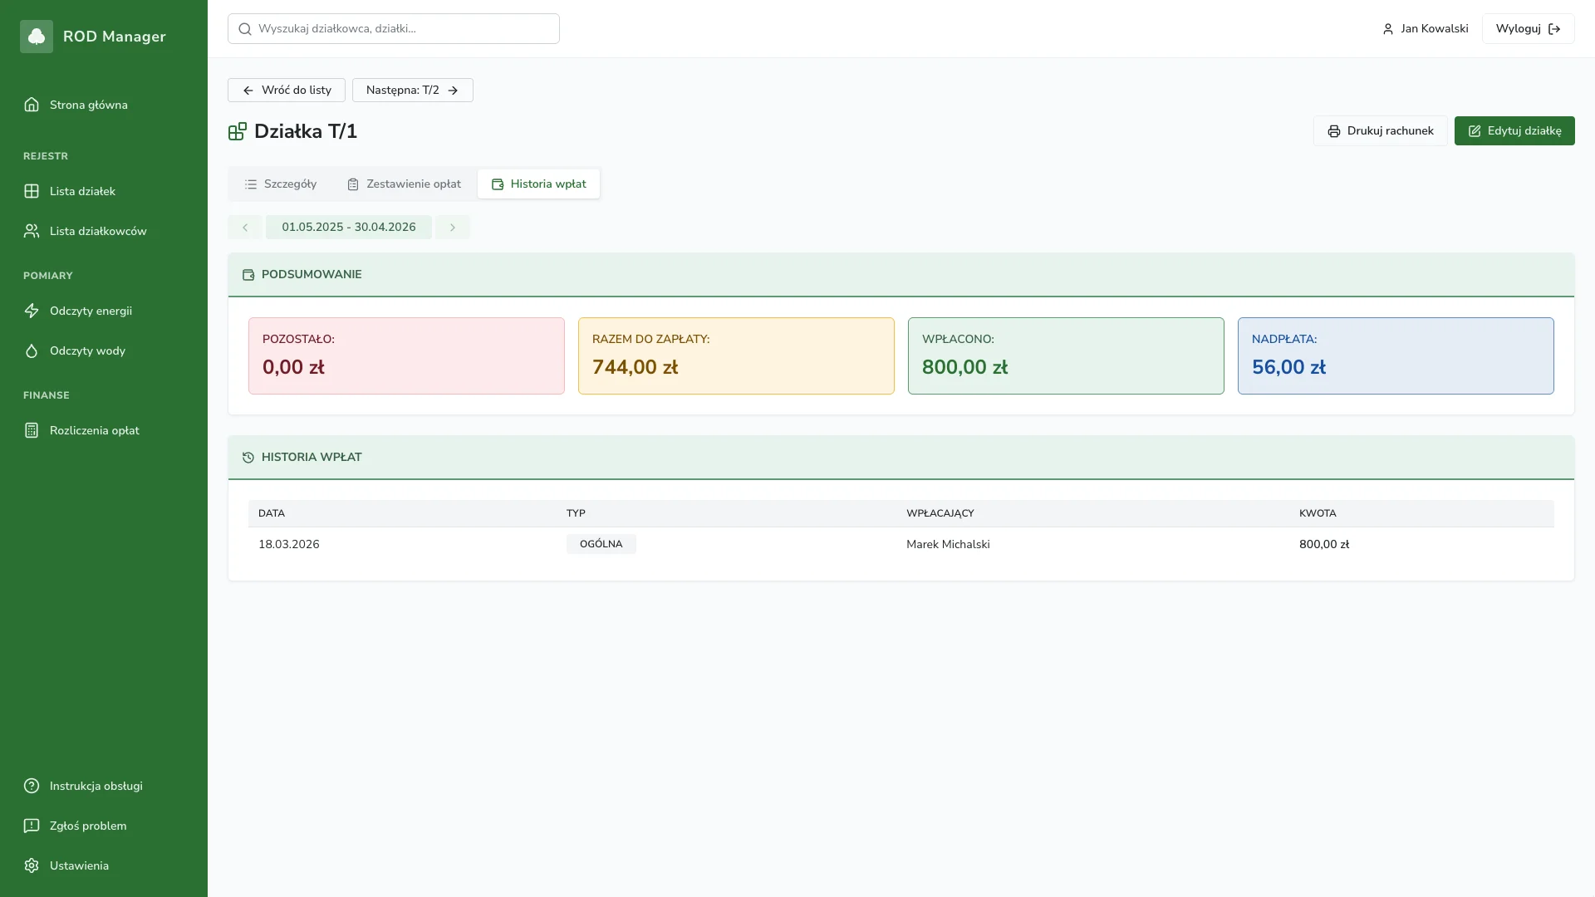Open Odczyty energii lightning icon

tap(32, 311)
